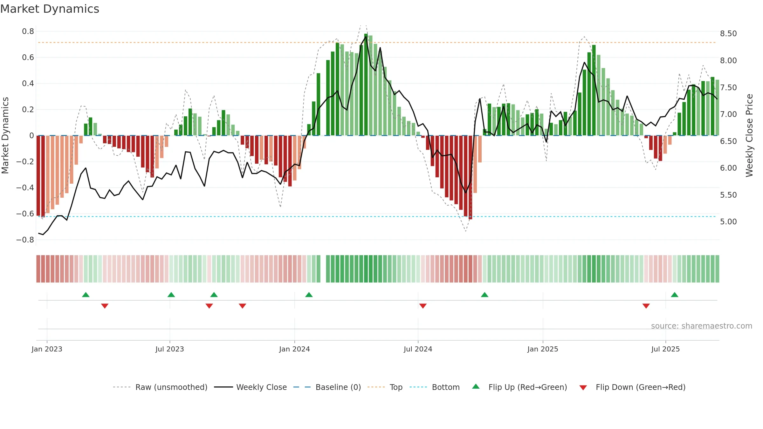Click the 7.50 price tick label
This screenshot has height=429, width=763.
tap(728, 87)
